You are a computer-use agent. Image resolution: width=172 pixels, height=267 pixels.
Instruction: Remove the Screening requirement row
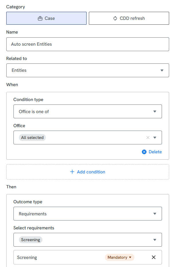[x=154, y=257]
